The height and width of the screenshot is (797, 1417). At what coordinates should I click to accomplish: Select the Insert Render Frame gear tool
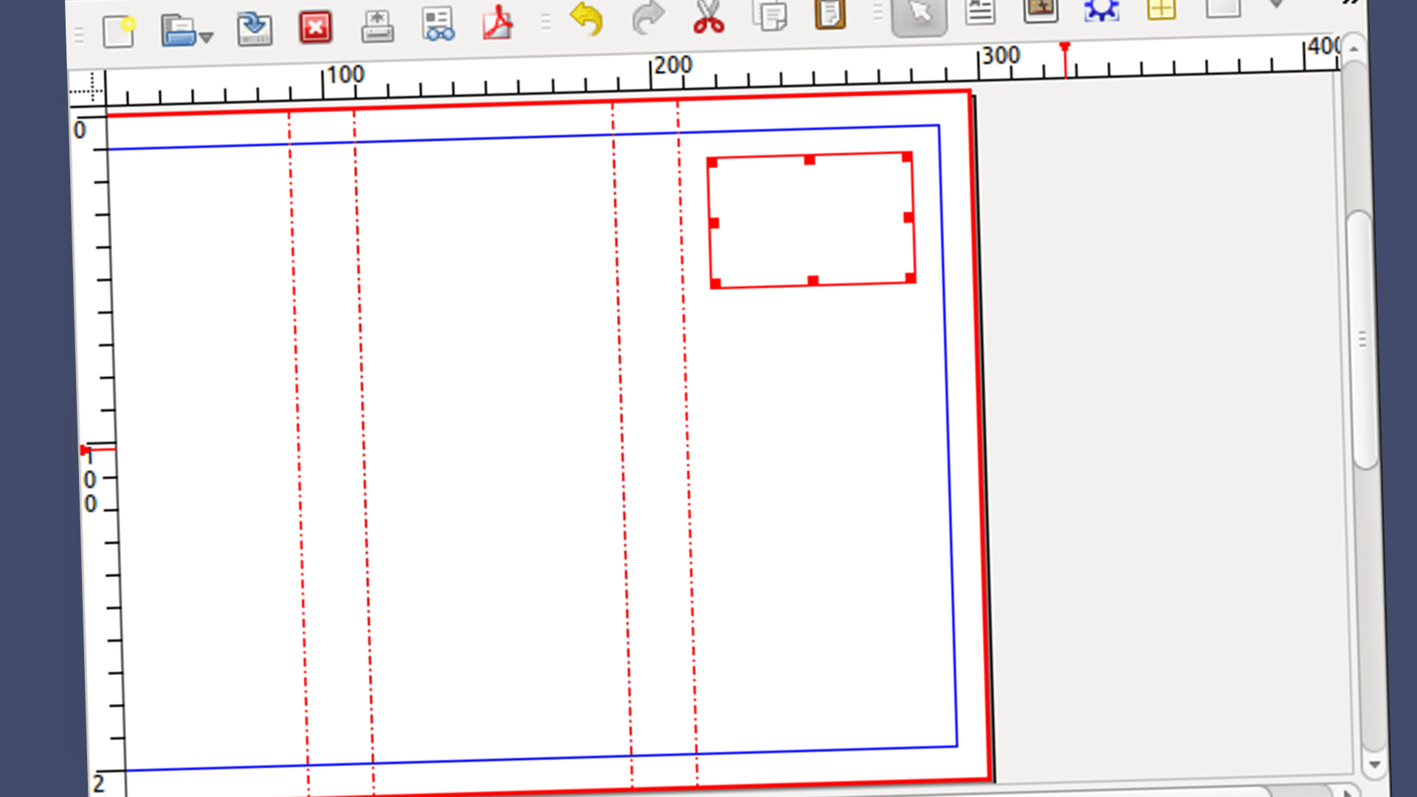[1101, 9]
